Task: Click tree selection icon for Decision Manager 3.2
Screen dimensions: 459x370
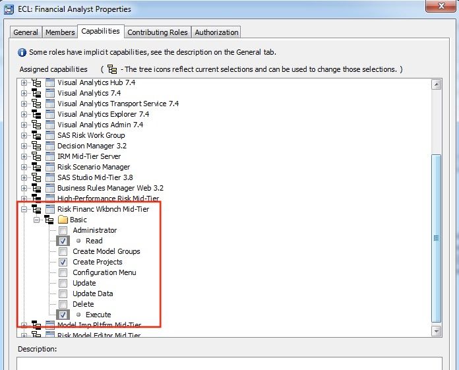Action: coord(36,146)
